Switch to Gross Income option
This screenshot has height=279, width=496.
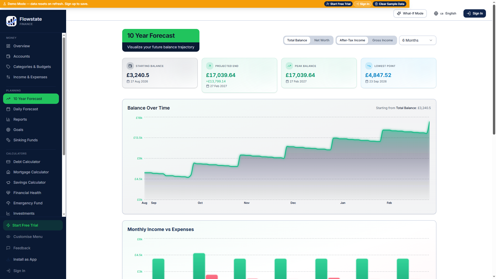coord(383,40)
